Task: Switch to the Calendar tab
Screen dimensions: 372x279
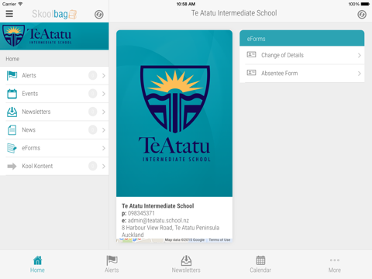Action: coord(260,264)
